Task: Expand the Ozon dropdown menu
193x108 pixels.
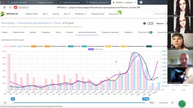Action: coord(67,14)
